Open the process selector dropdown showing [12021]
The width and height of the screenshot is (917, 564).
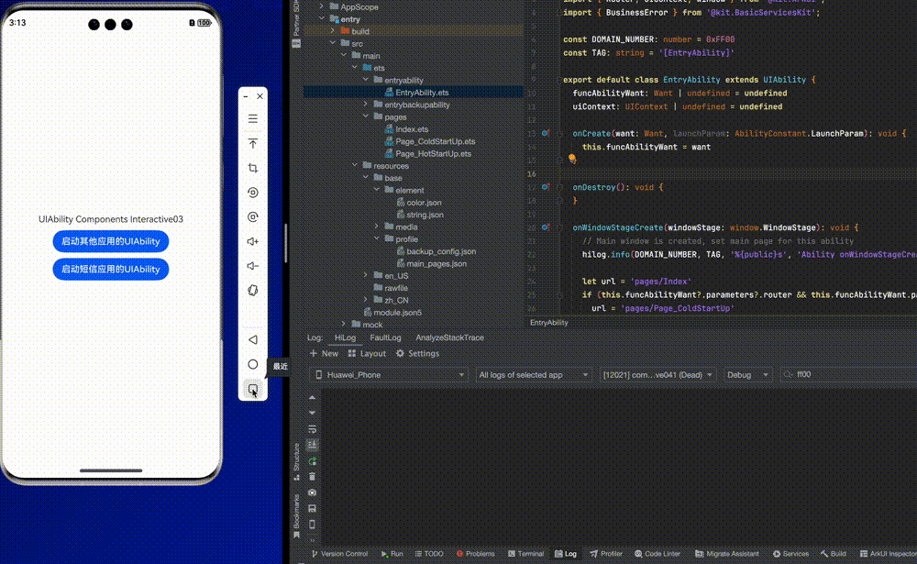click(x=657, y=375)
